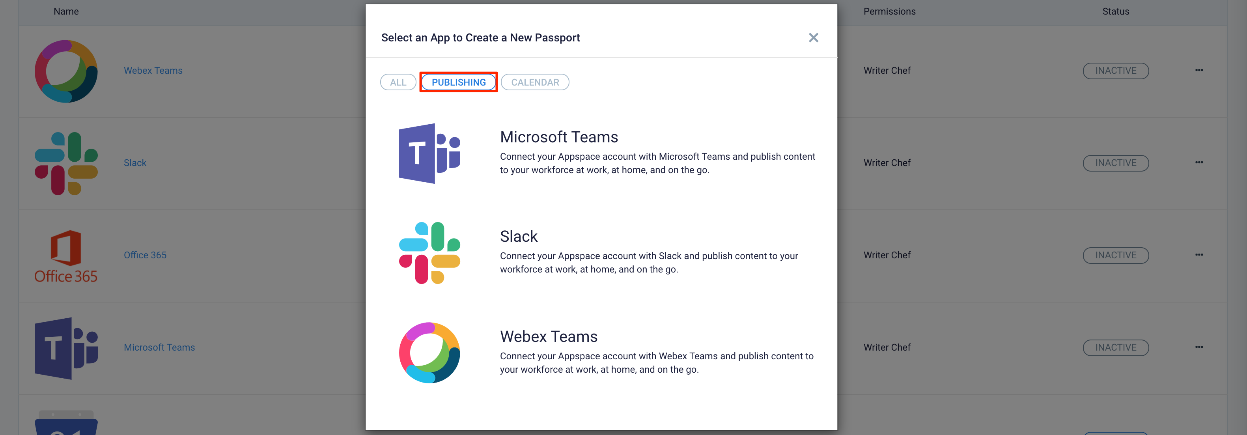Select the CALENDAR filter tab

tap(534, 82)
